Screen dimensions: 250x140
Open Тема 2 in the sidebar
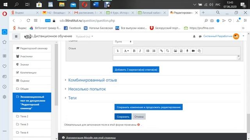pos(32,116)
